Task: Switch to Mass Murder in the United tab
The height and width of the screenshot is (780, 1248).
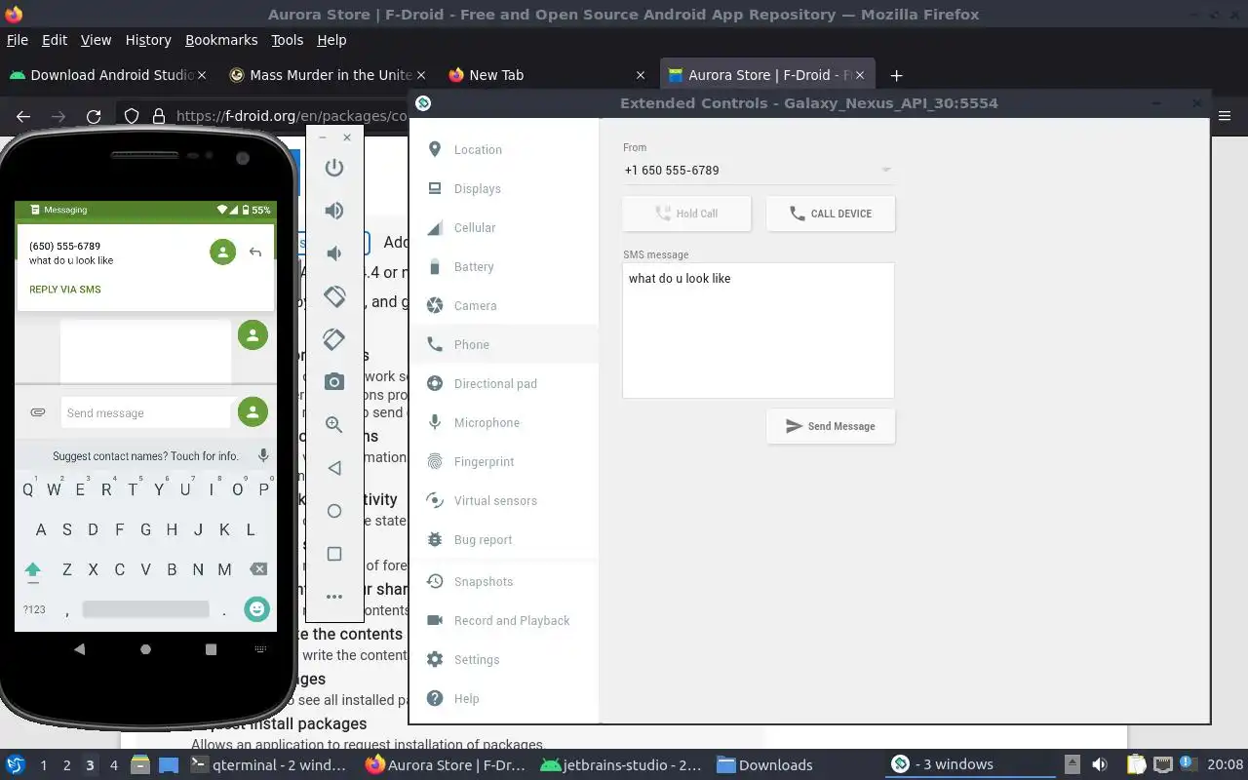Action: 328,75
